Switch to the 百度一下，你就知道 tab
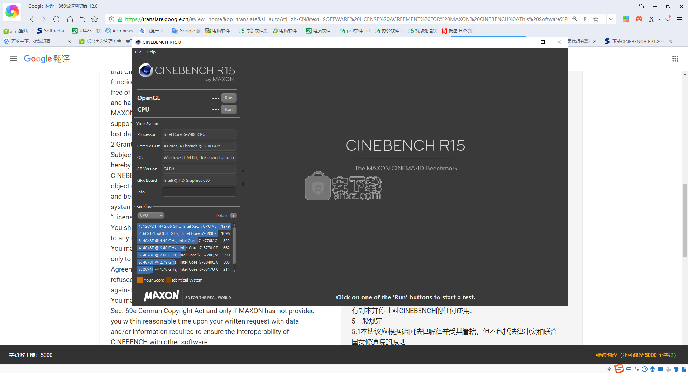The height and width of the screenshot is (373, 688). pyautogui.click(x=37, y=42)
